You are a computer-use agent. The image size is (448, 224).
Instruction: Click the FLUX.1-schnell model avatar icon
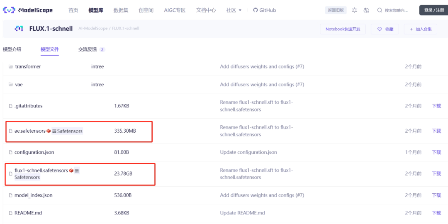pos(19,29)
